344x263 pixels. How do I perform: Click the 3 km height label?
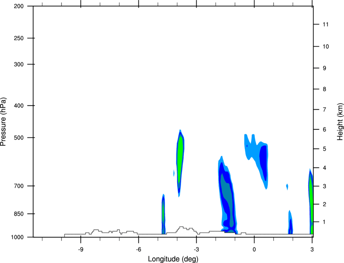coord(325,186)
